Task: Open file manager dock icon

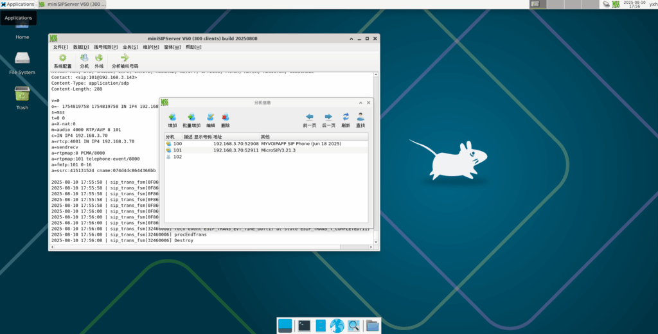Action: [x=321, y=326]
